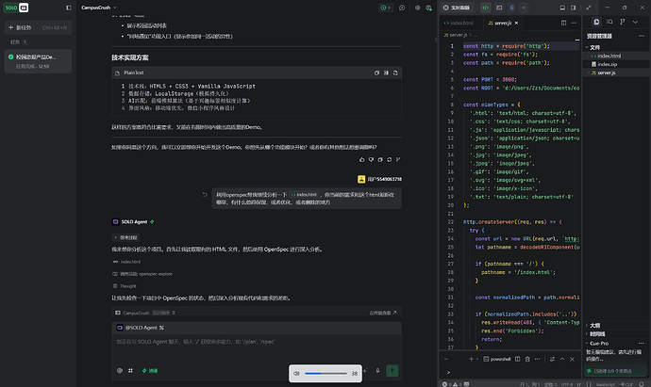Open the editor tab bar more actions menu
The width and height of the screenshot is (651, 387).
tap(574, 23)
